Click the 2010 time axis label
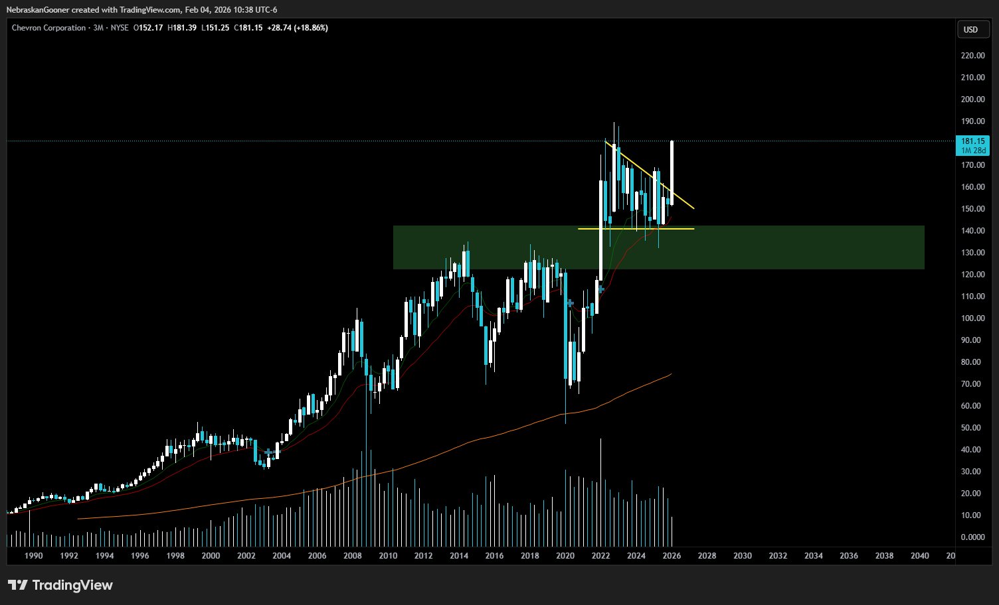 388,556
